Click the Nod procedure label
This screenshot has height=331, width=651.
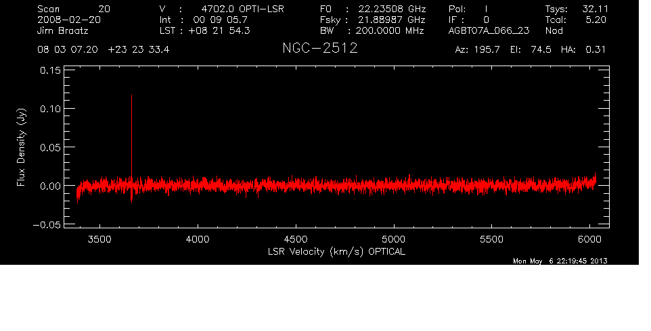point(554,30)
